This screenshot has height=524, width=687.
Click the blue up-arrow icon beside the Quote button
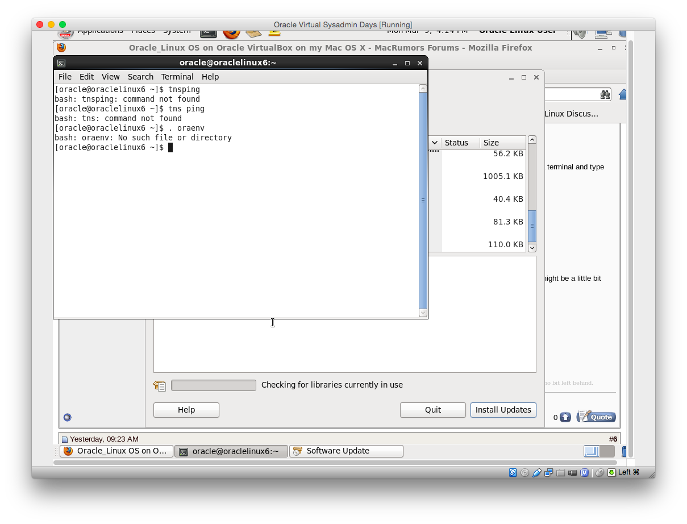pyautogui.click(x=565, y=417)
